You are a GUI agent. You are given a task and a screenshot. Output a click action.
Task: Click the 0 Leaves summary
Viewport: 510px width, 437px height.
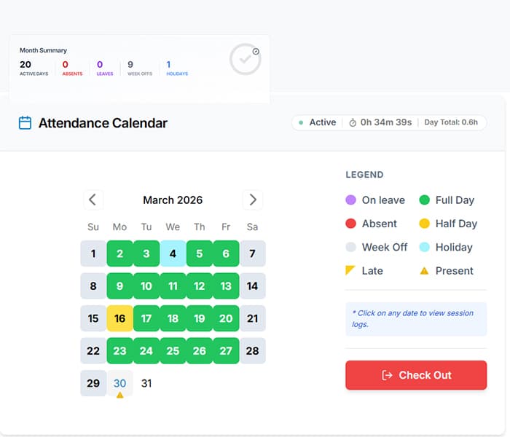click(105, 68)
